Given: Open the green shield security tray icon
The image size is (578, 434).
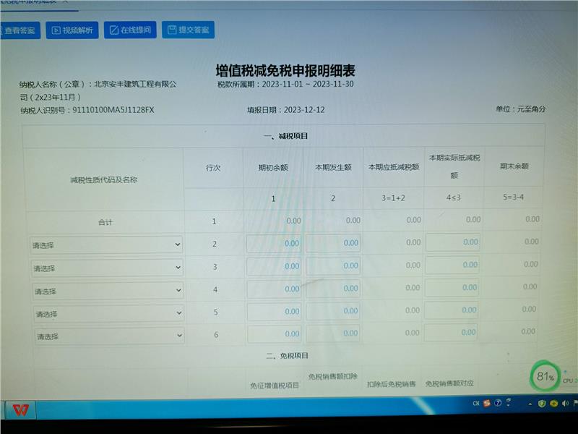Looking at the screenshot, I should click(541, 403).
